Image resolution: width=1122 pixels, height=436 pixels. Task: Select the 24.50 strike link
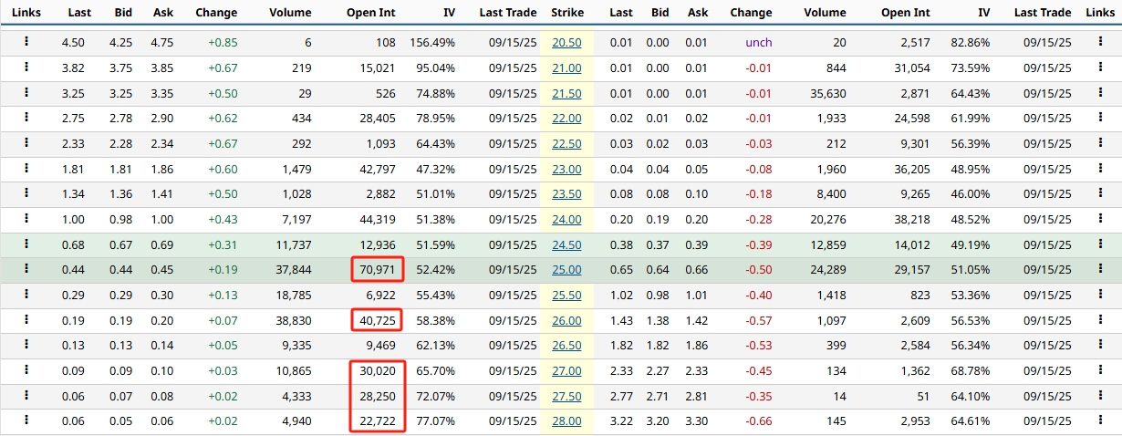pyautogui.click(x=566, y=244)
